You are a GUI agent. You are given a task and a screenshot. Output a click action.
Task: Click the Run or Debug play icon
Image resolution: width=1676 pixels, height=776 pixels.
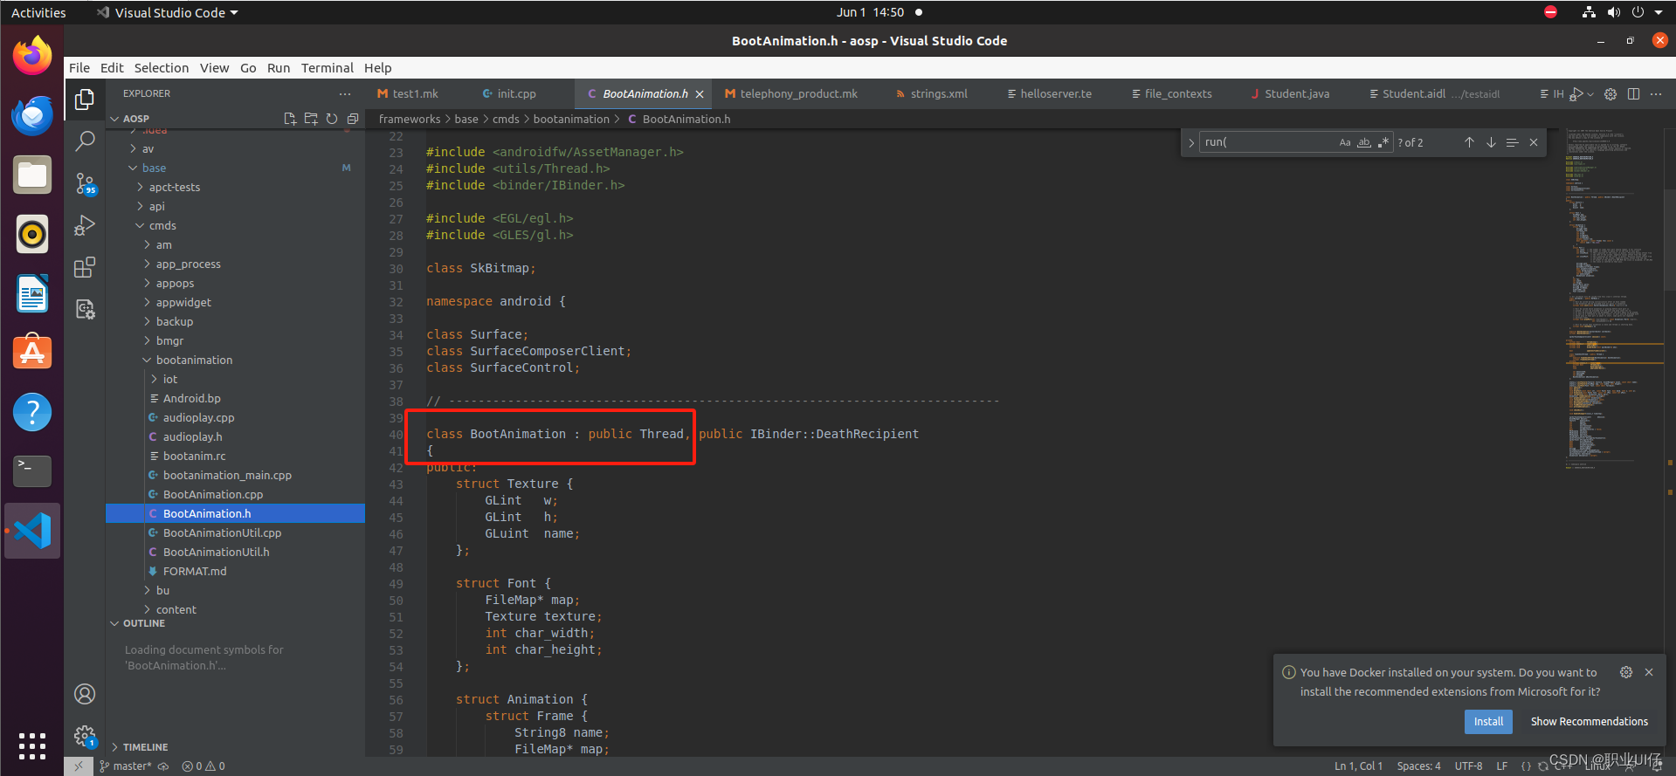tap(1576, 93)
